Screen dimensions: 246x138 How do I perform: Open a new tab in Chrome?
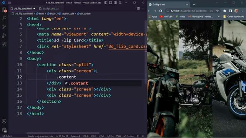coord(194,5)
